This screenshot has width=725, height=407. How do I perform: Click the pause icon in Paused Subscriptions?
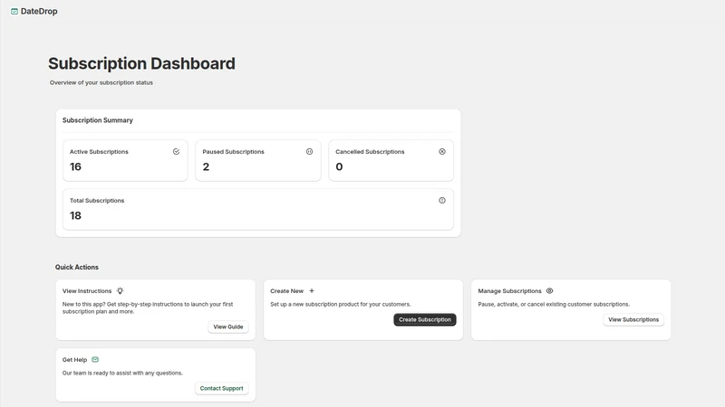[x=309, y=151]
